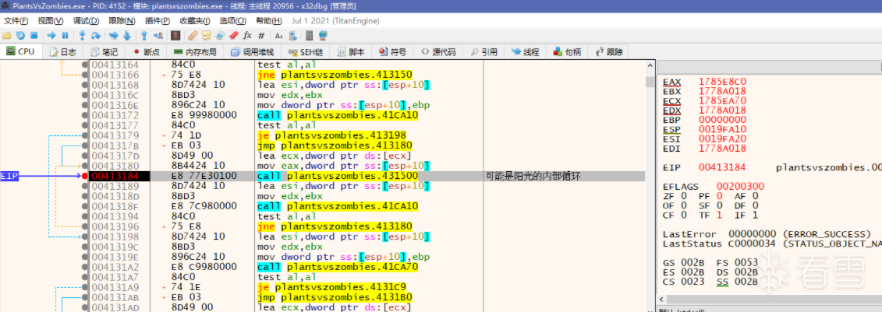Toggle the IF flag value
This screenshot has width=882, height=312.
pyautogui.click(x=754, y=215)
